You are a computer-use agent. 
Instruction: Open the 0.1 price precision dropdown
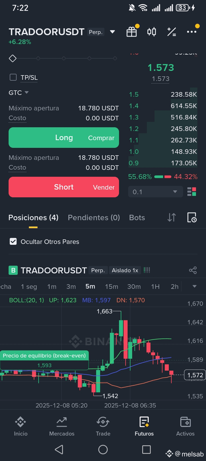155,192
